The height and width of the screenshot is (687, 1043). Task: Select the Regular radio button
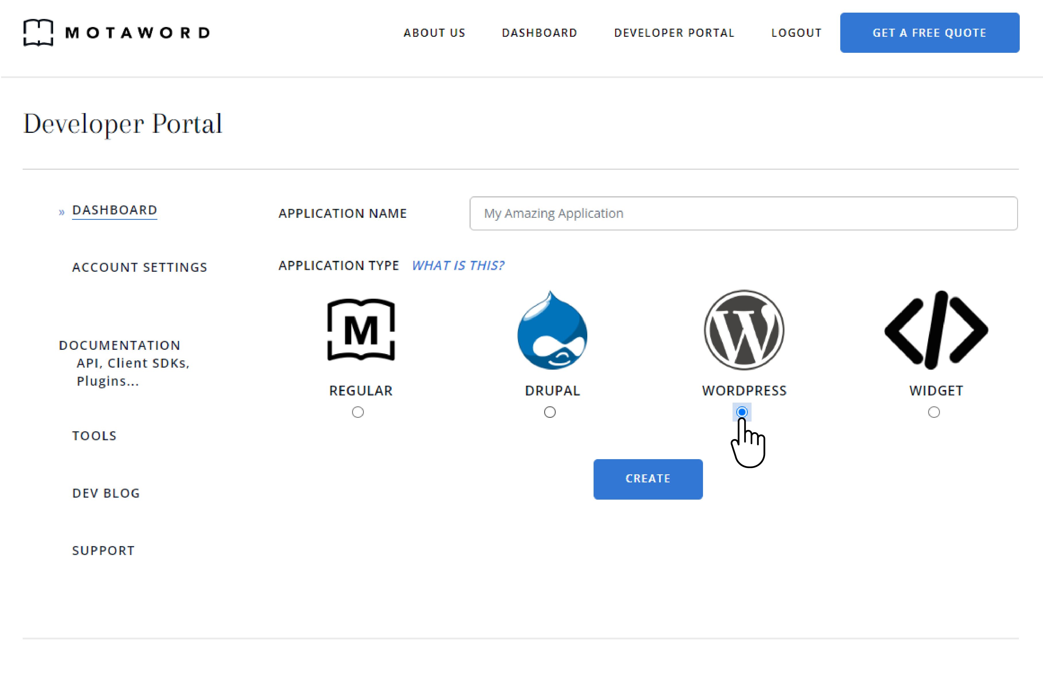click(x=358, y=412)
